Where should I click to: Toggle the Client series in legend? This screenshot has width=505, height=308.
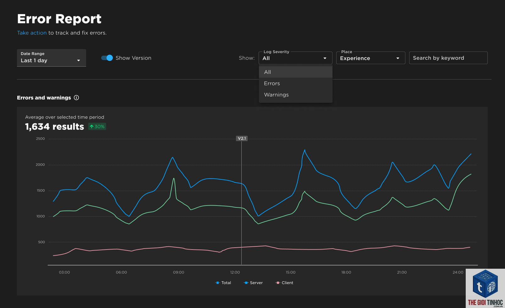click(284, 283)
